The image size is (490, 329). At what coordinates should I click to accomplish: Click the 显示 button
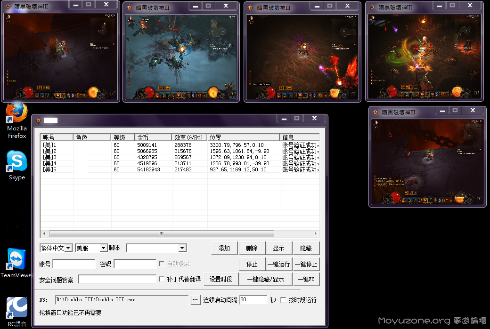coord(278,248)
